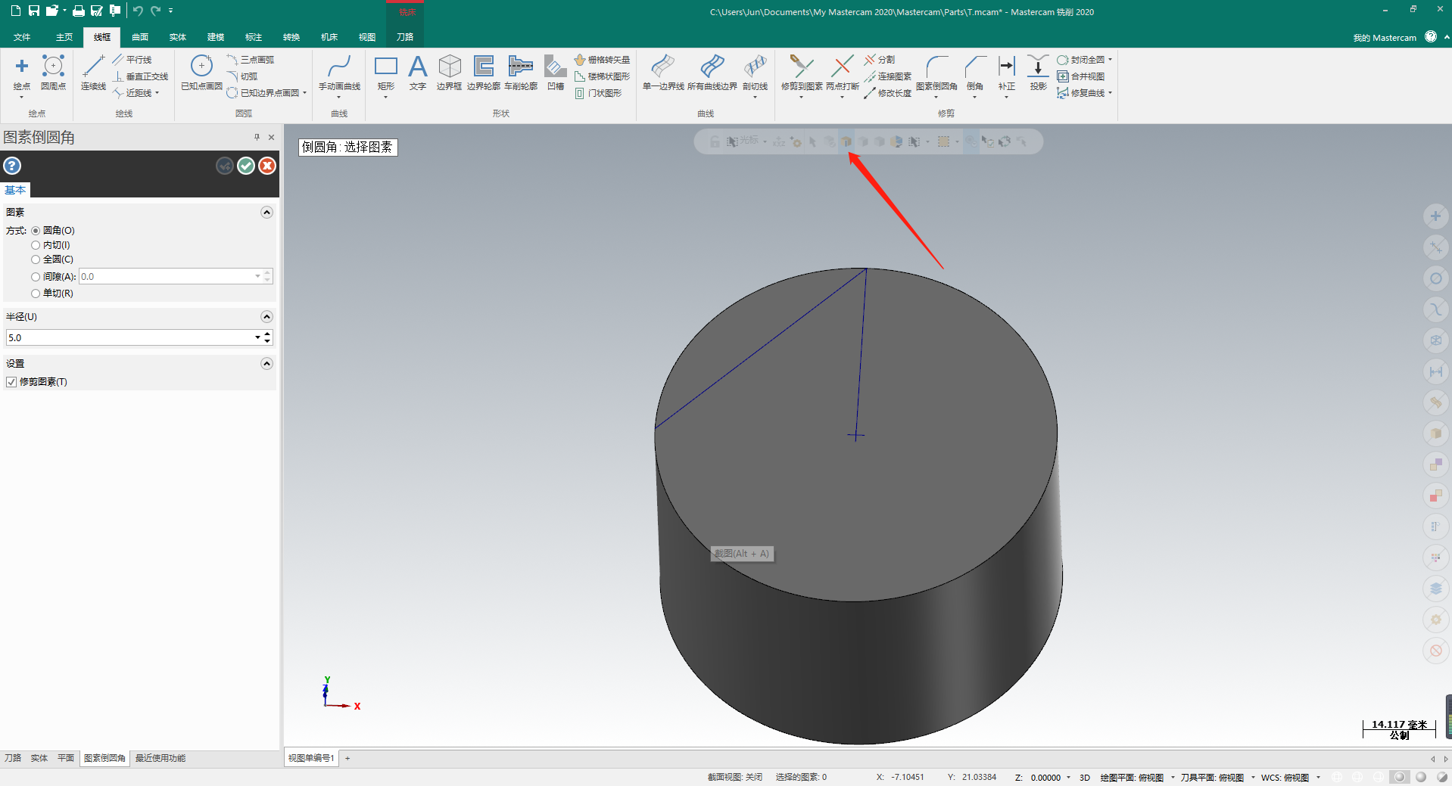Viewport: 1452px width, 786px height.
Task: Open the 近距线 dropdown arrow
Action: pyautogui.click(x=157, y=93)
